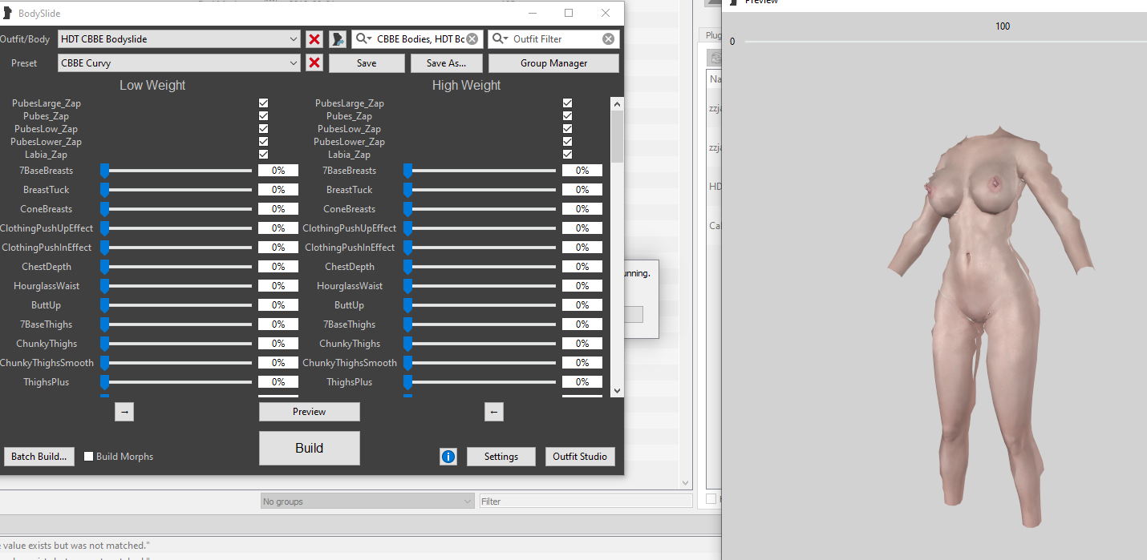Click the High Weight HourglassWaist slider
The image size is (1147, 560).
click(480, 286)
